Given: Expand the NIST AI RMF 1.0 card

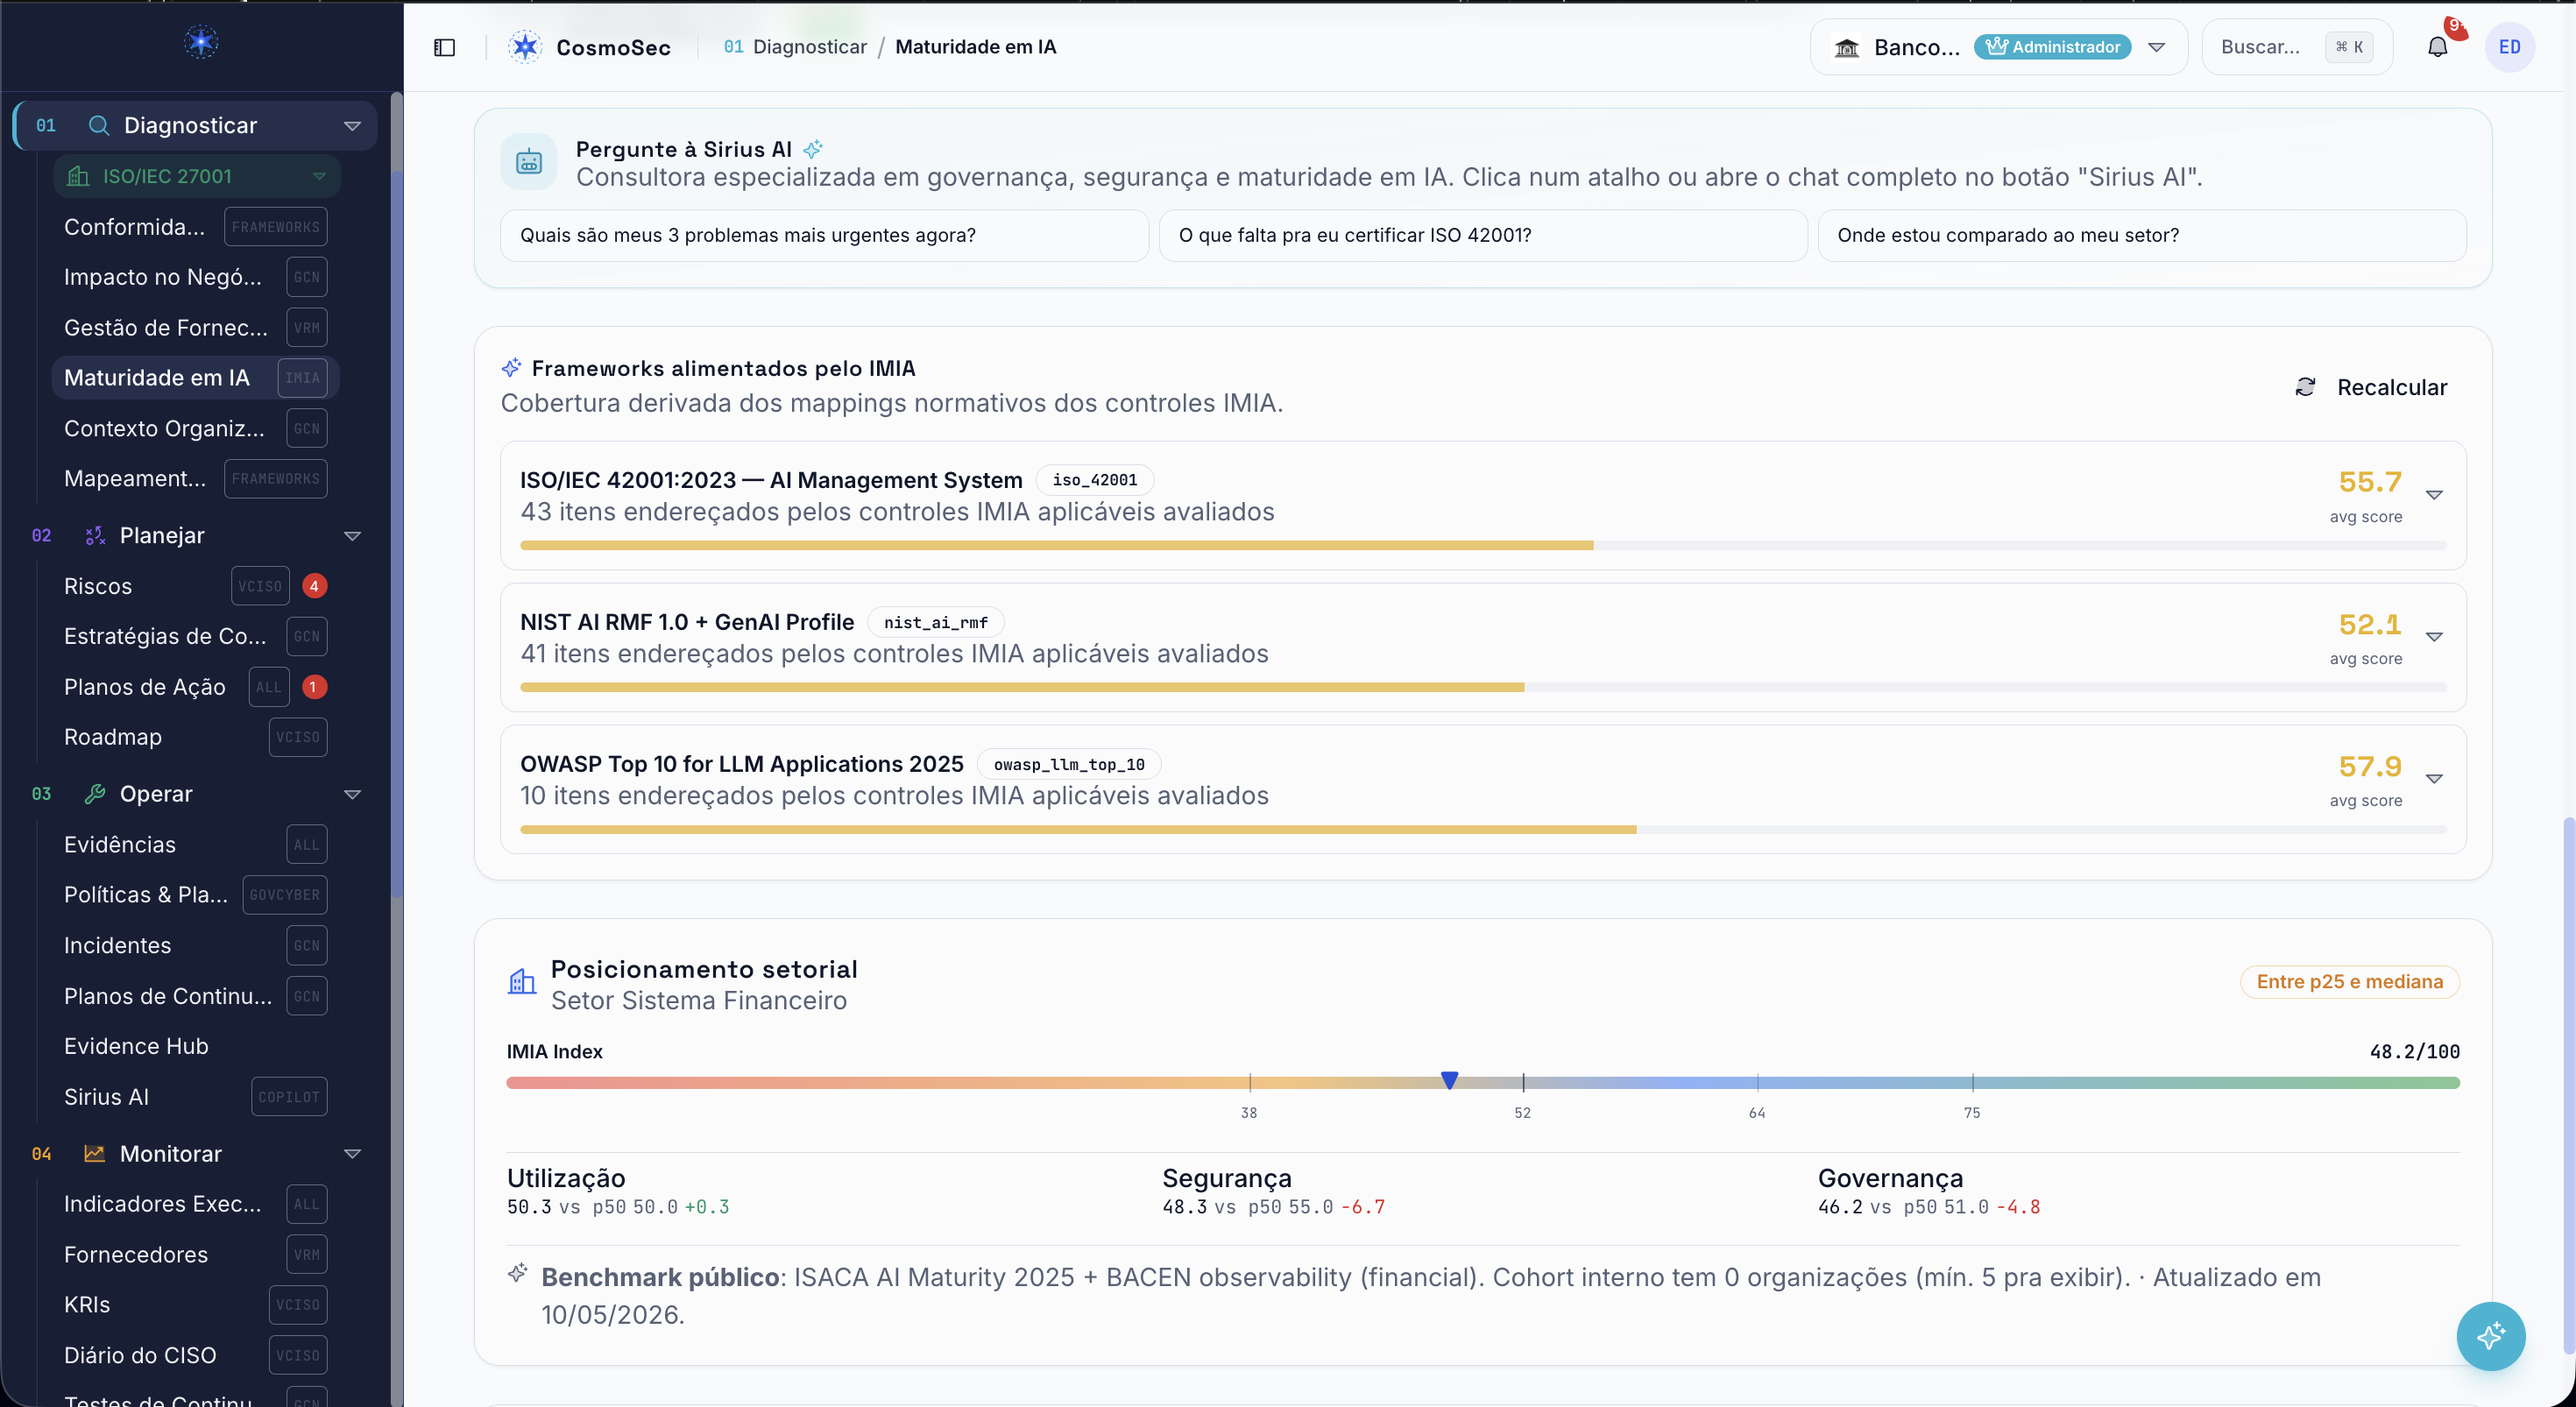Looking at the screenshot, I should tap(2434, 637).
